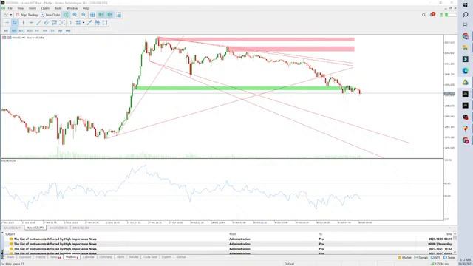Image resolution: width=473 pixels, height=266 pixels.
Task: Select the Horizontal Line tool
Action: coord(31,23)
